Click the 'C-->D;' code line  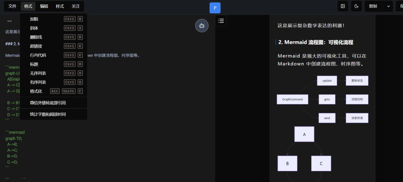(12, 162)
